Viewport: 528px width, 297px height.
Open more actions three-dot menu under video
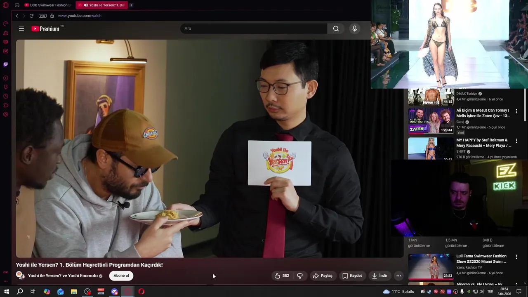(x=398, y=276)
